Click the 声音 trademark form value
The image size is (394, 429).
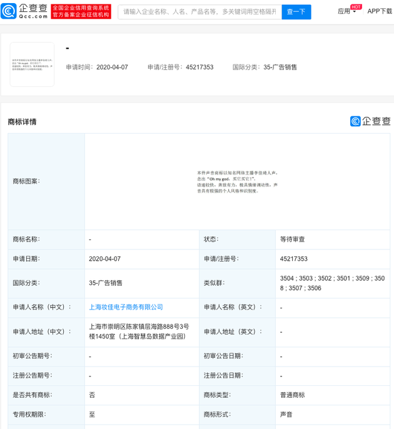[286, 414]
